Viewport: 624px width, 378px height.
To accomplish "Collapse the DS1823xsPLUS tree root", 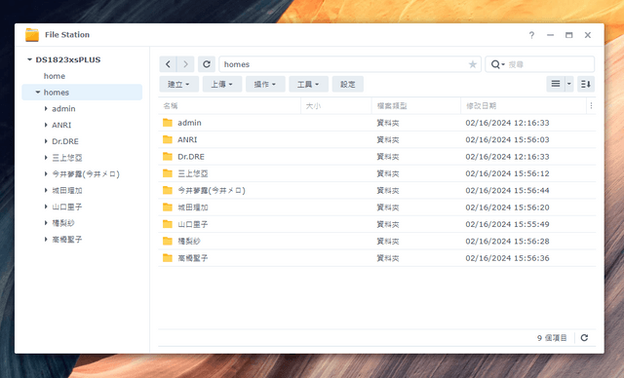I will 29,59.
